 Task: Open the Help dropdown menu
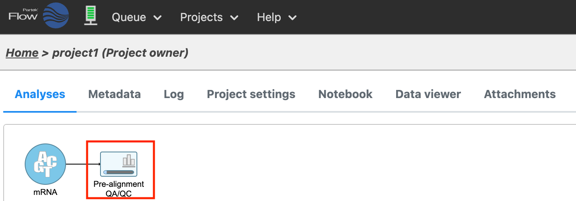click(x=277, y=17)
